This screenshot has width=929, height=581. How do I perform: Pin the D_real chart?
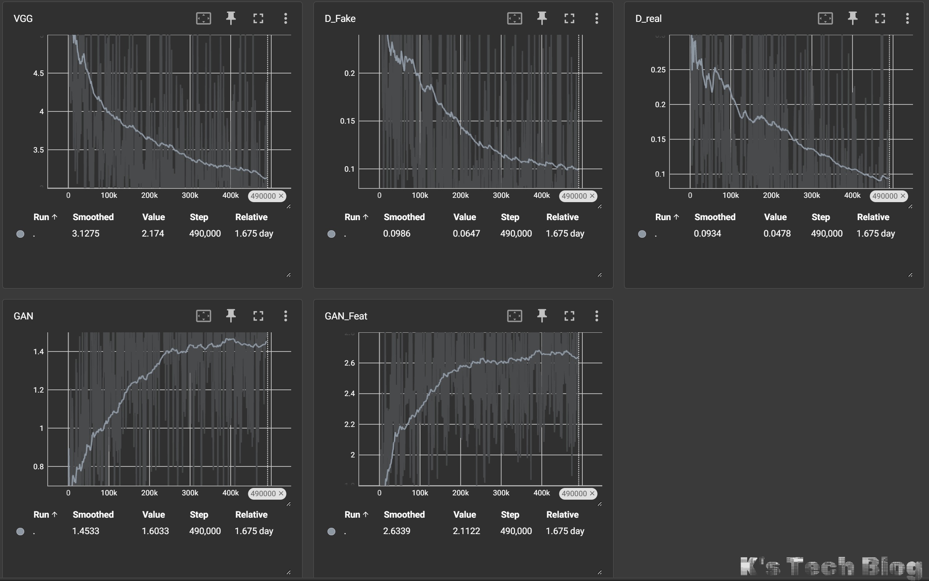pos(852,18)
